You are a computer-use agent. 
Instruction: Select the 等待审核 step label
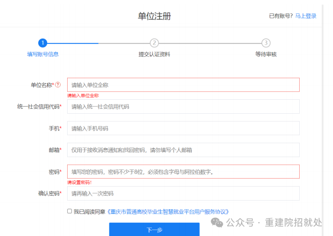click(266, 54)
